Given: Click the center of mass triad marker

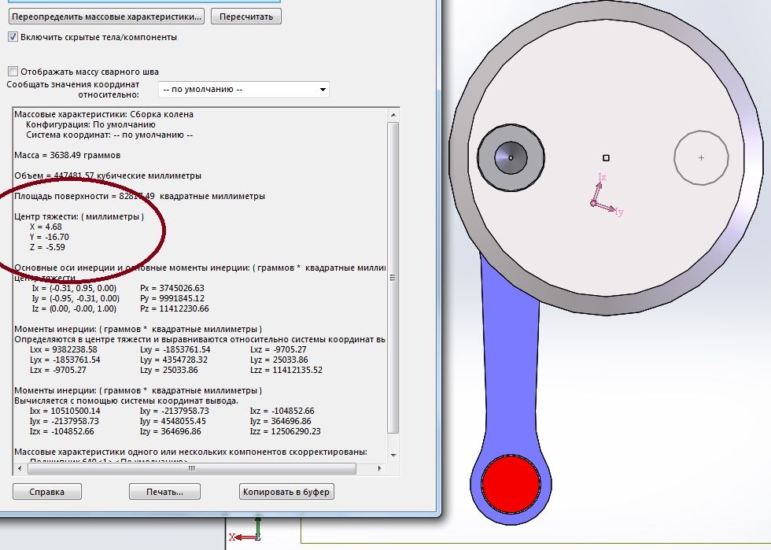Looking at the screenshot, I should click(594, 203).
